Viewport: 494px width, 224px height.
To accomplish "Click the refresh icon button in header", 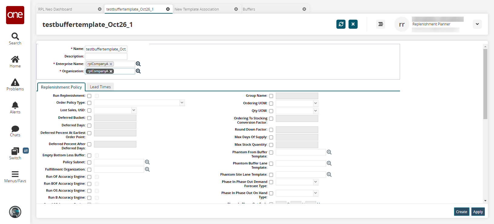I will [x=341, y=24].
